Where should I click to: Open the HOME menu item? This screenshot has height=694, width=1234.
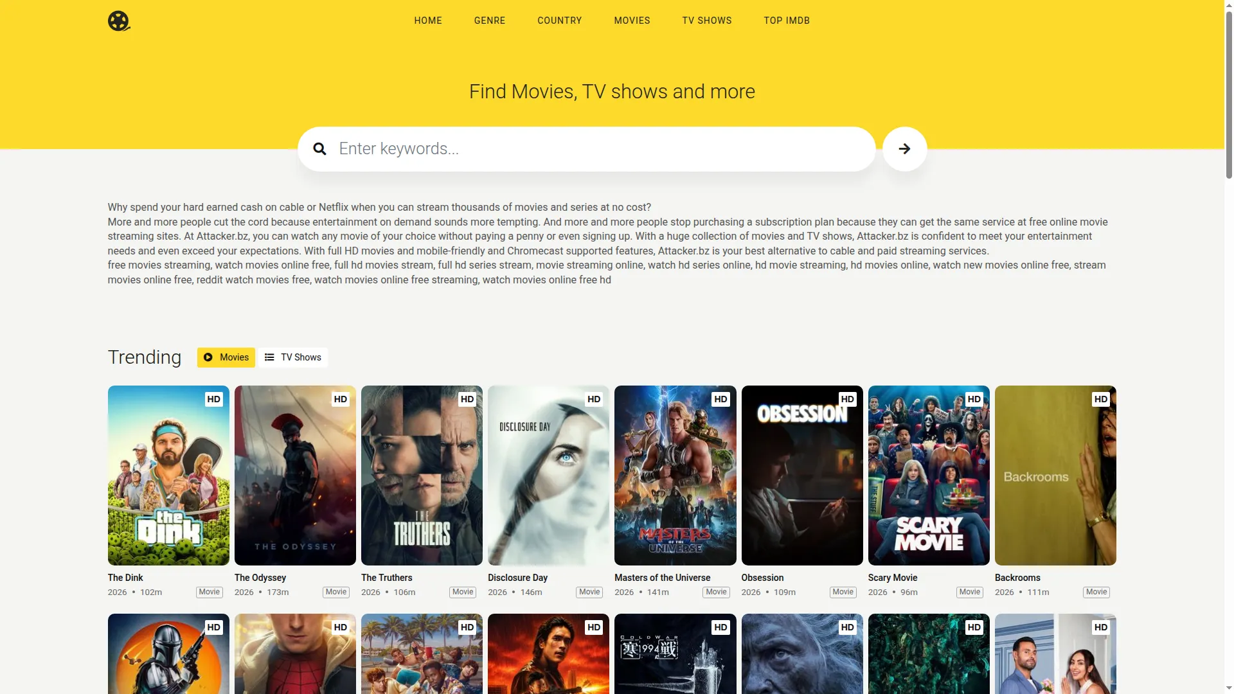click(x=428, y=21)
